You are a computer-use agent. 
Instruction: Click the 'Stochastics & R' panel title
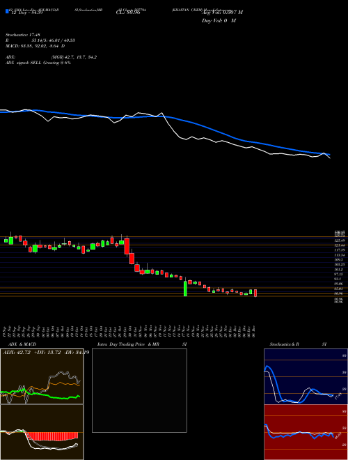[284, 344]
